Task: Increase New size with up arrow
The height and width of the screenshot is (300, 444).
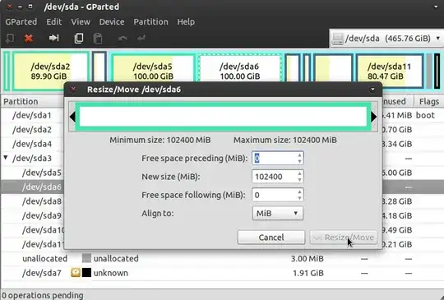Action: [x=299, y=173]
